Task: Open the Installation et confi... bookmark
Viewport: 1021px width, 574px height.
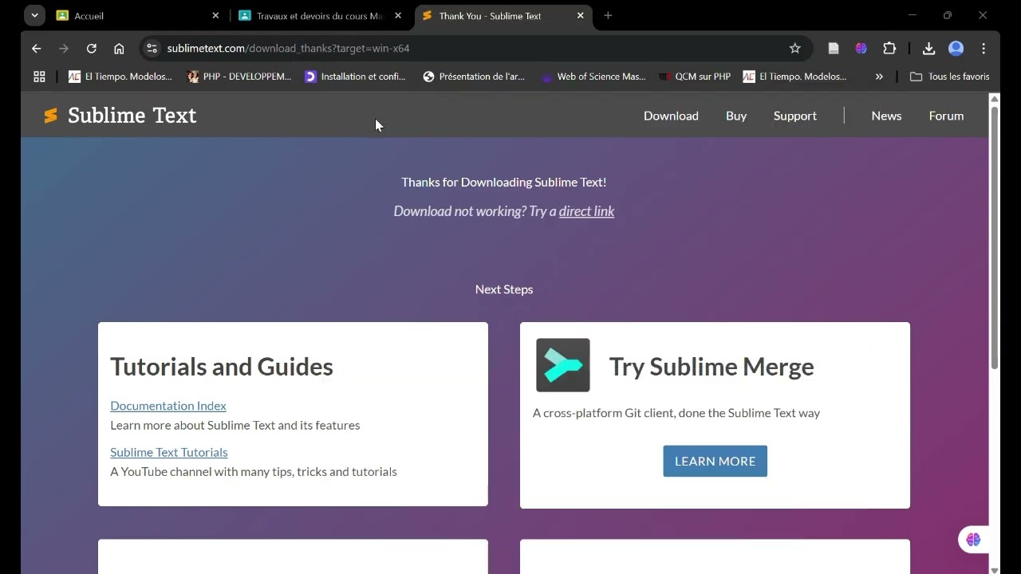Action: (356, 77)
